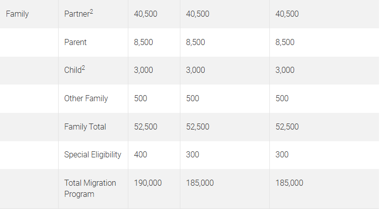Image resolution: width=380 pixels, height=209 pixels.
Task: Open footnote 2 superscript beside Child
Action: click(x=83, y=68)
